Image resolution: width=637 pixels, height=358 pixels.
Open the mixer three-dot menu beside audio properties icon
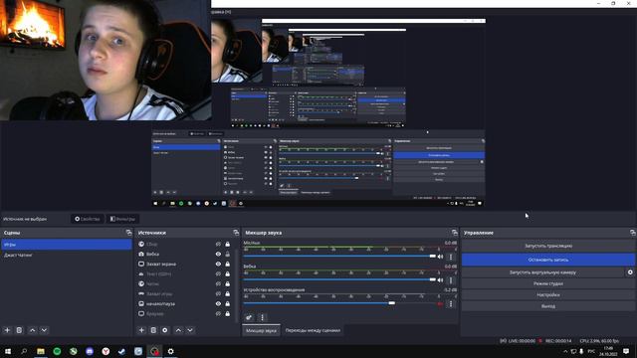262,317
